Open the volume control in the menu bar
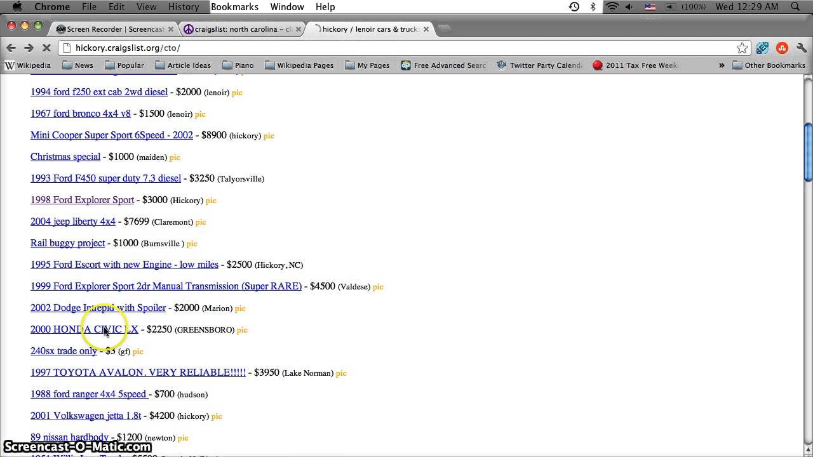 (629, 7)
